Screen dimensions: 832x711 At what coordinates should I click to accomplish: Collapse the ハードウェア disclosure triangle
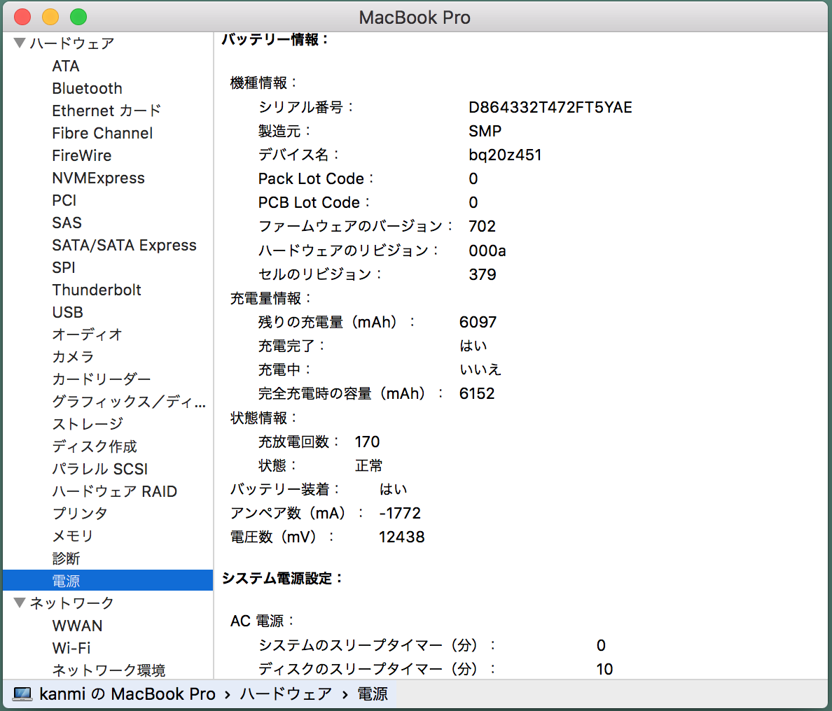point(20,43)
